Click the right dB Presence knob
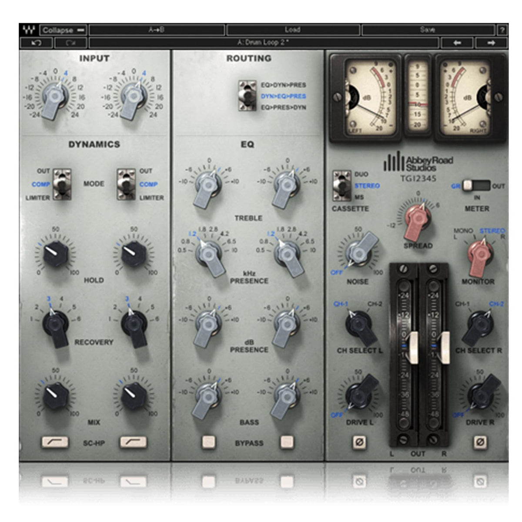Viewport: 522px width, 522px height. click(286, 326)
